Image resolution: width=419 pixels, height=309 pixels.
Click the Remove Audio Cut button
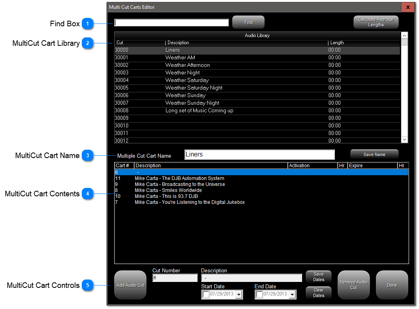[354, 285]
